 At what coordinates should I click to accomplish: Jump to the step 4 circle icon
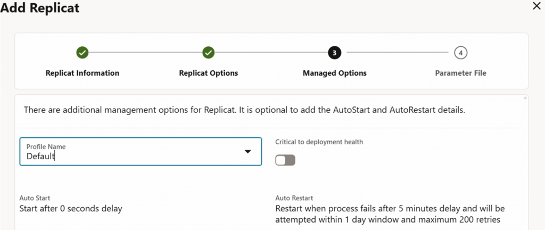pyautogui.click(x=460, y=53)
